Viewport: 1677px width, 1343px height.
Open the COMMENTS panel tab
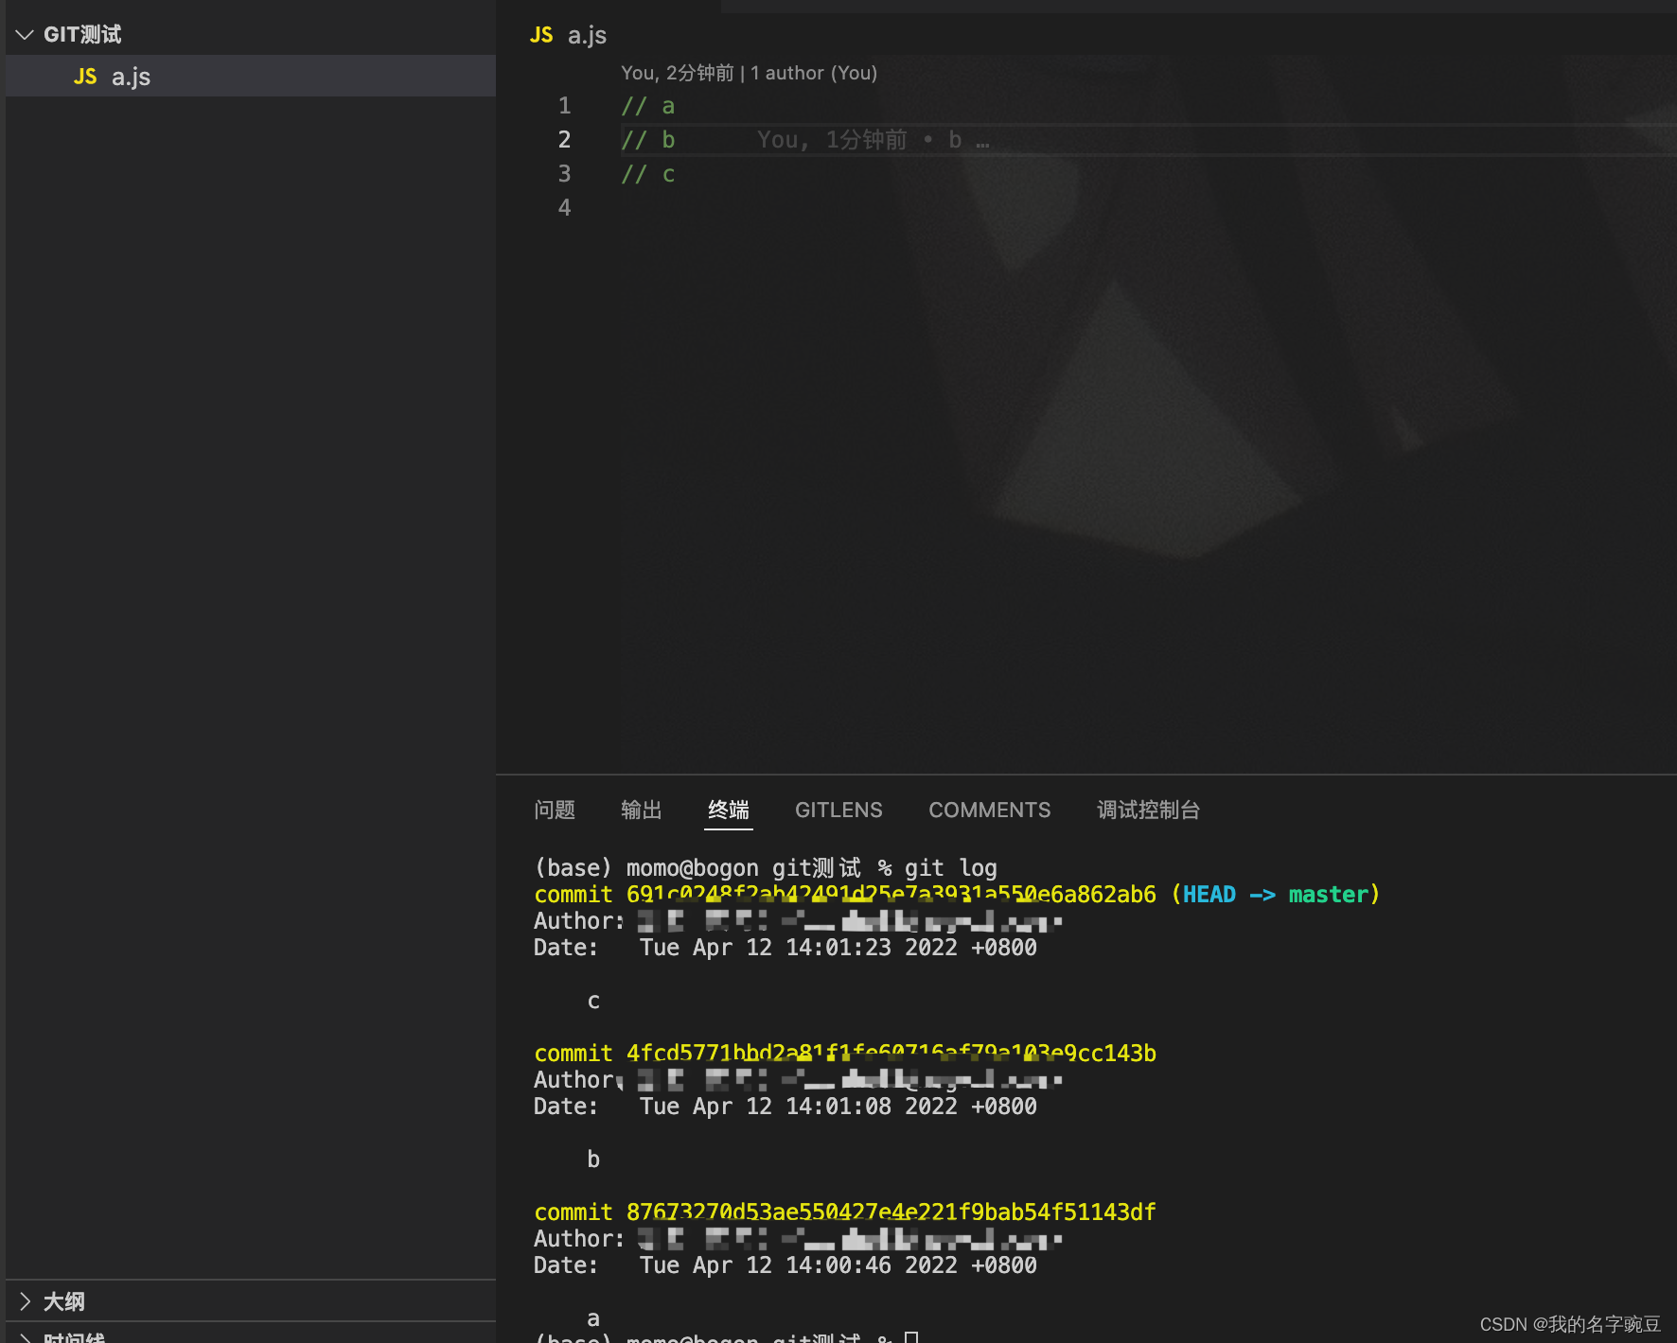[x=990, y=810]
